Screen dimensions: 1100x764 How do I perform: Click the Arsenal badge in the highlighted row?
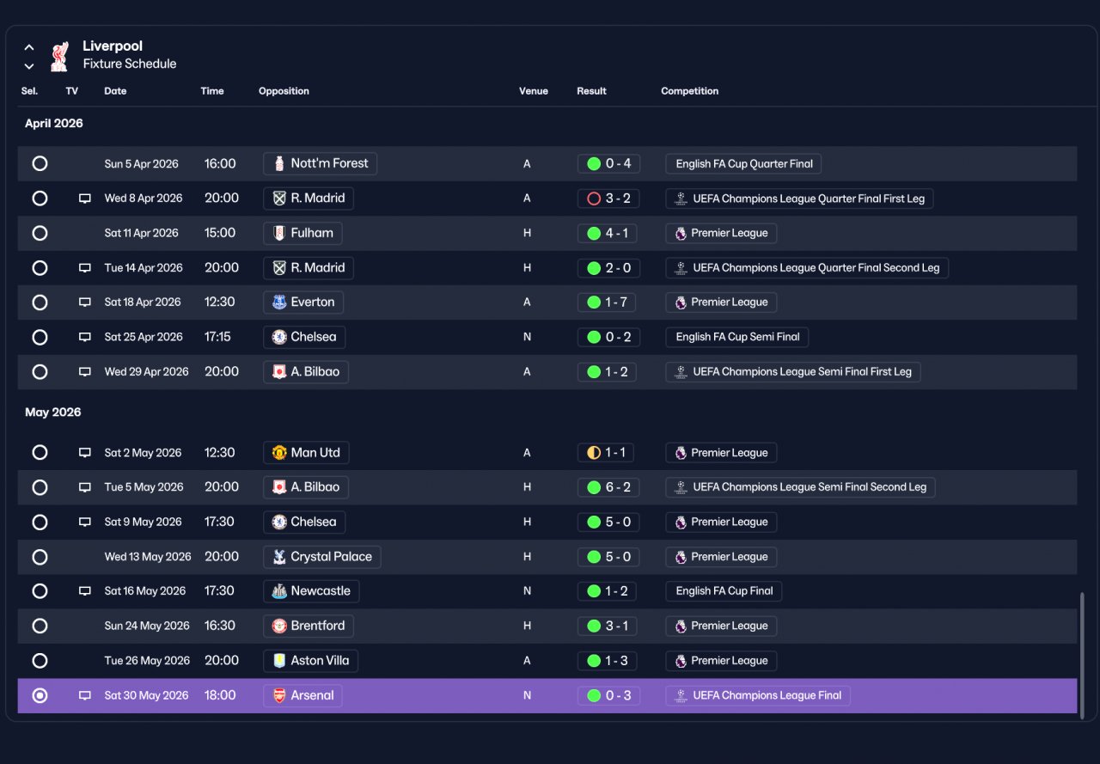point(279,696)
